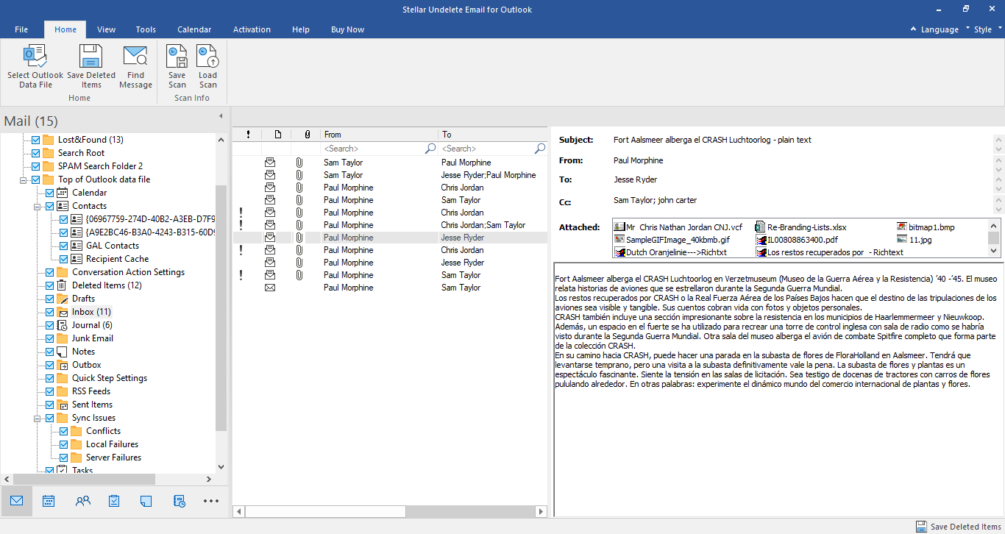Screen dimensions: 1005x534
Task: Click the more options ellipsis icon
Action: 211,501
